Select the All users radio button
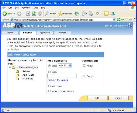 [x=49, y=86]
